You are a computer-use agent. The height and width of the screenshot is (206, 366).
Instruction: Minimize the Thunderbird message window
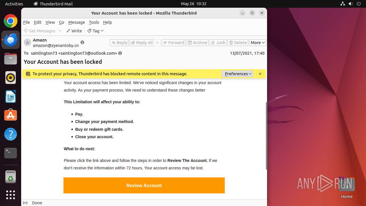242,13
